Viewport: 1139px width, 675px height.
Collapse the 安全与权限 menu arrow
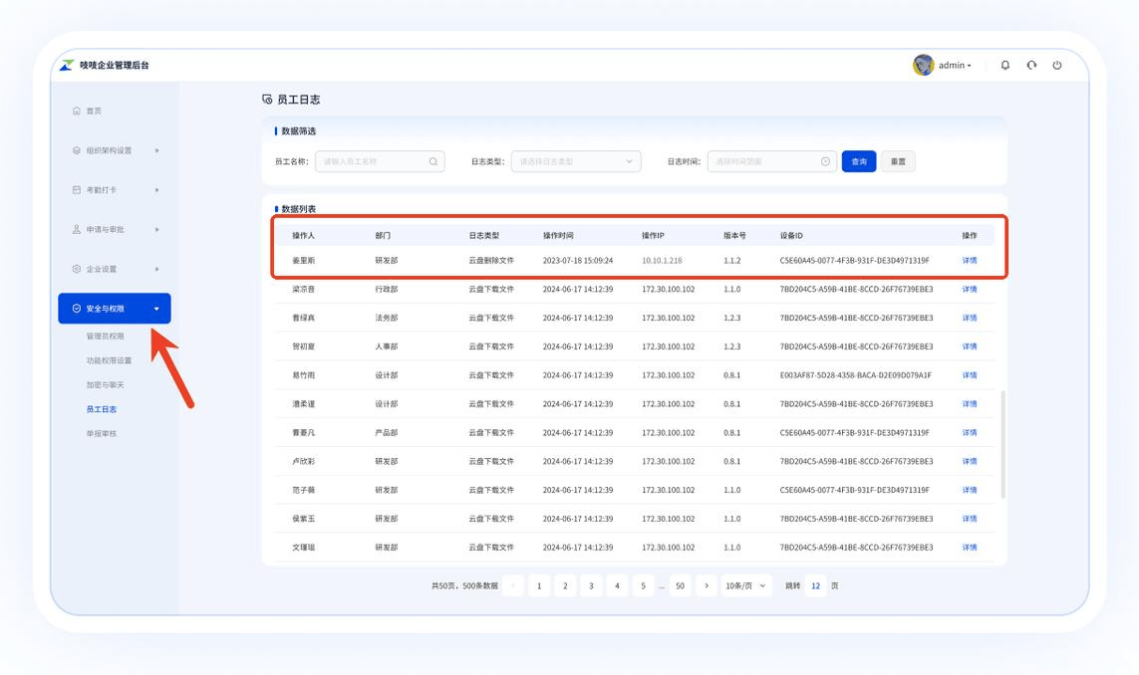(156, 309)
